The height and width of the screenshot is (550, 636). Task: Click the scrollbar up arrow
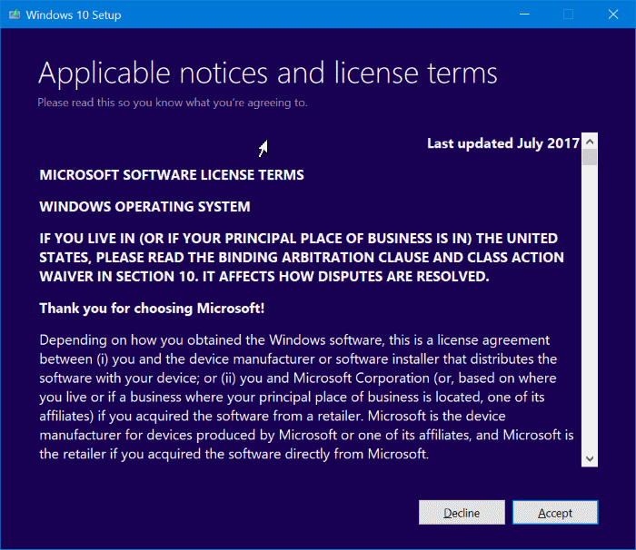tap(590, 142)
